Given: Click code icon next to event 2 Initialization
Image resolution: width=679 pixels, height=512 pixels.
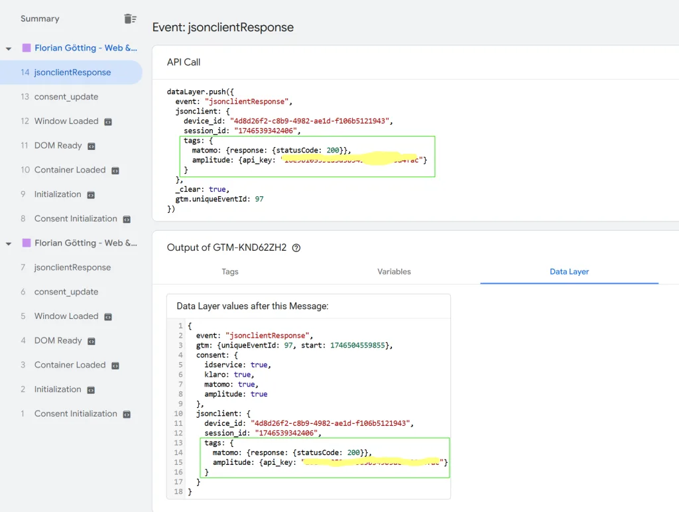Looking at the screenshot, I should [x=91, y=390].
